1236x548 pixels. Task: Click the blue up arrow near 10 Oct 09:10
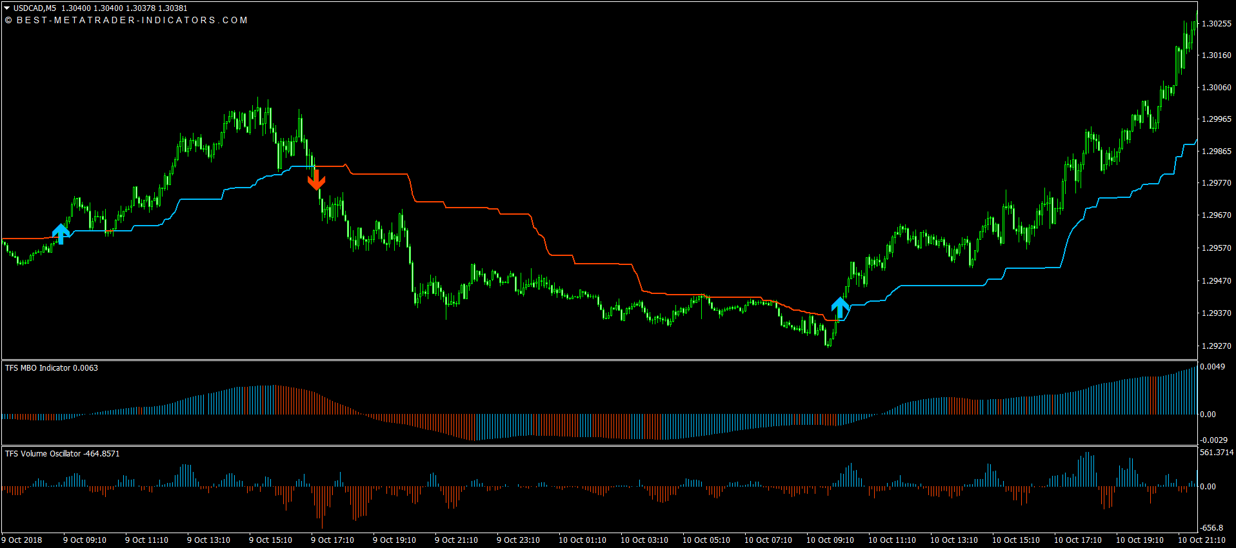tap(840, 307)
